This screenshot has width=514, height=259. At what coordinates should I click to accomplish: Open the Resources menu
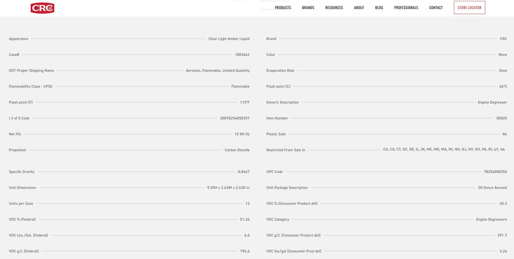[x=334, y=8]
